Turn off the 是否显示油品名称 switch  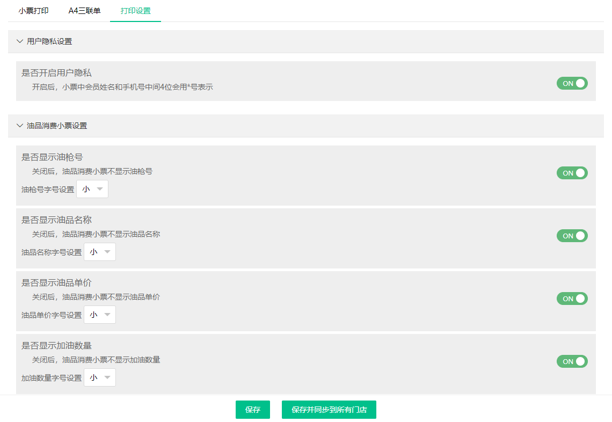click(x=572, y=235)
